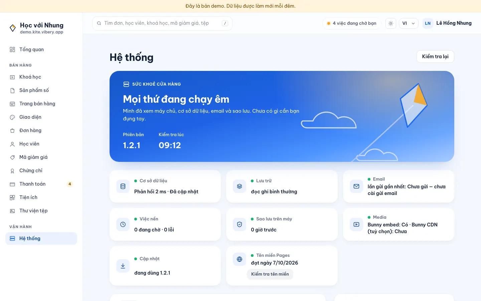The height and width of the screenshot is (301, 481).
Task: Click text Phản hồi 2 ms · Đã cập nhật
Action: tap(166, 192)
